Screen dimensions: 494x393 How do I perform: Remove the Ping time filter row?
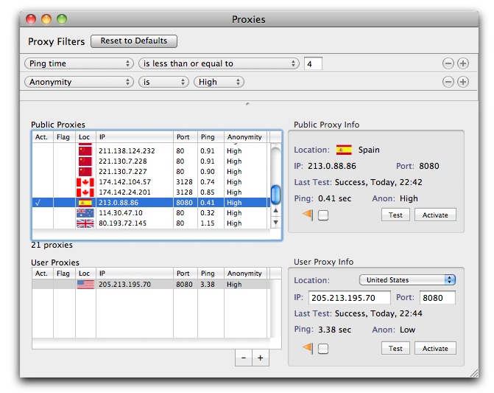point(448,63)
